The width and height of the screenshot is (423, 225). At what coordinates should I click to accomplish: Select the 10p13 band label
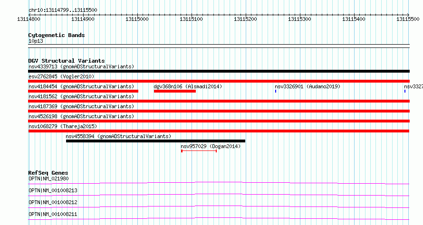pos(36,41)
